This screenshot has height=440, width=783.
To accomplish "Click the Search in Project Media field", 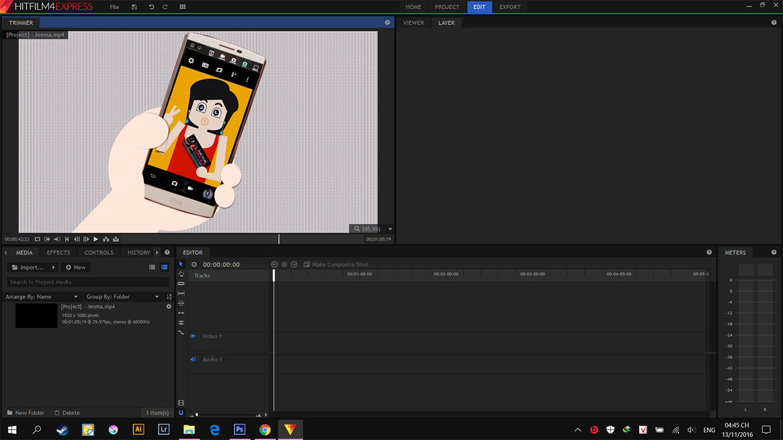I will [x=87, y=282].
